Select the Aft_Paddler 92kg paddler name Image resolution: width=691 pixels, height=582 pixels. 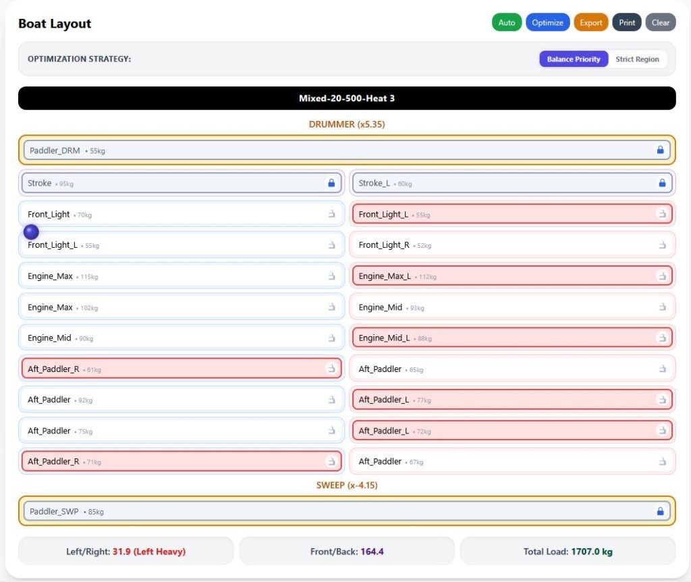49,400
